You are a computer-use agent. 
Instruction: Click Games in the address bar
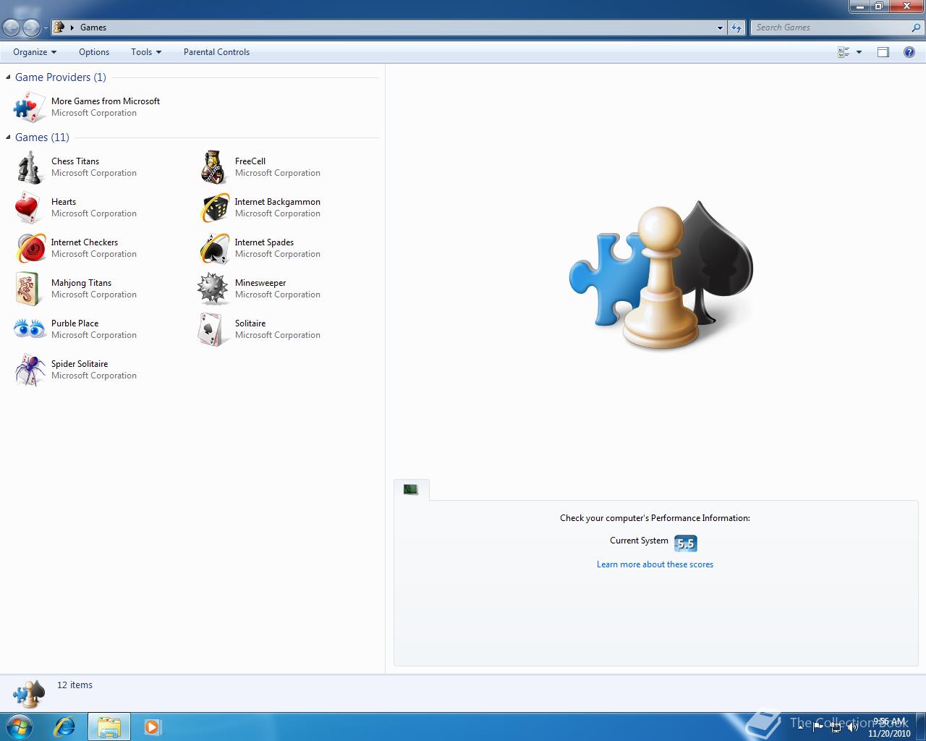pos(93,27)
